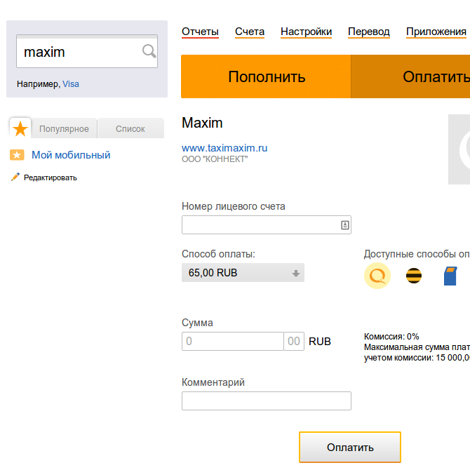The image size is (470, 470).
Task: Click the Мой мобильный link
Action: tap(71, 155)
